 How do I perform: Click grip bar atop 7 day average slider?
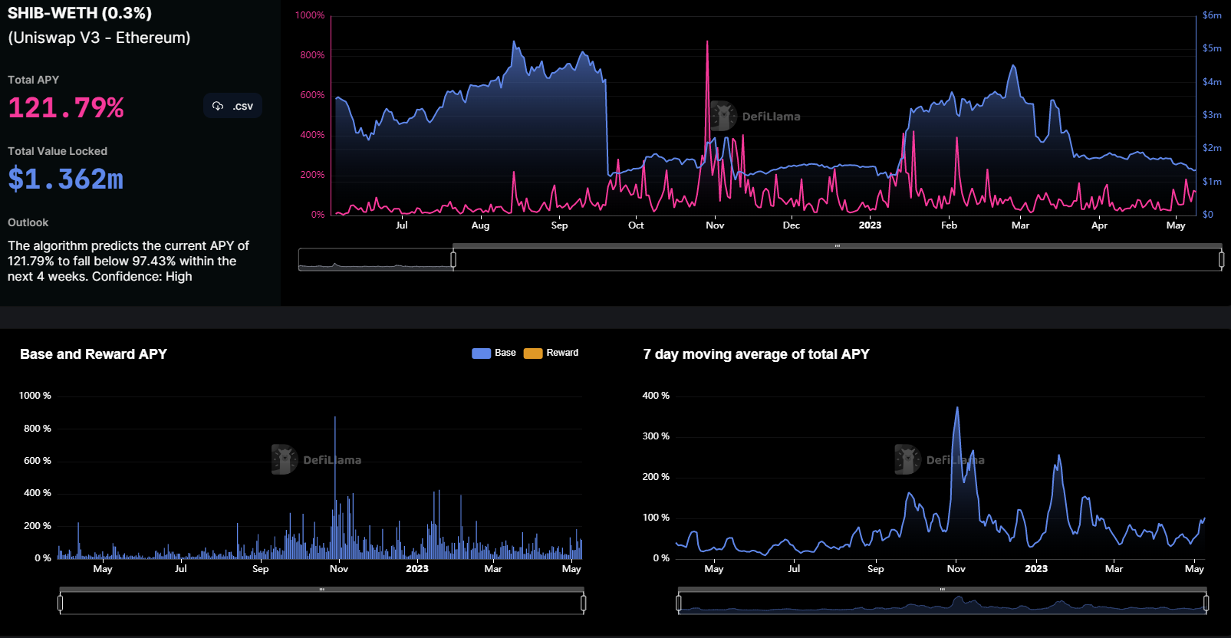[943, 590]
